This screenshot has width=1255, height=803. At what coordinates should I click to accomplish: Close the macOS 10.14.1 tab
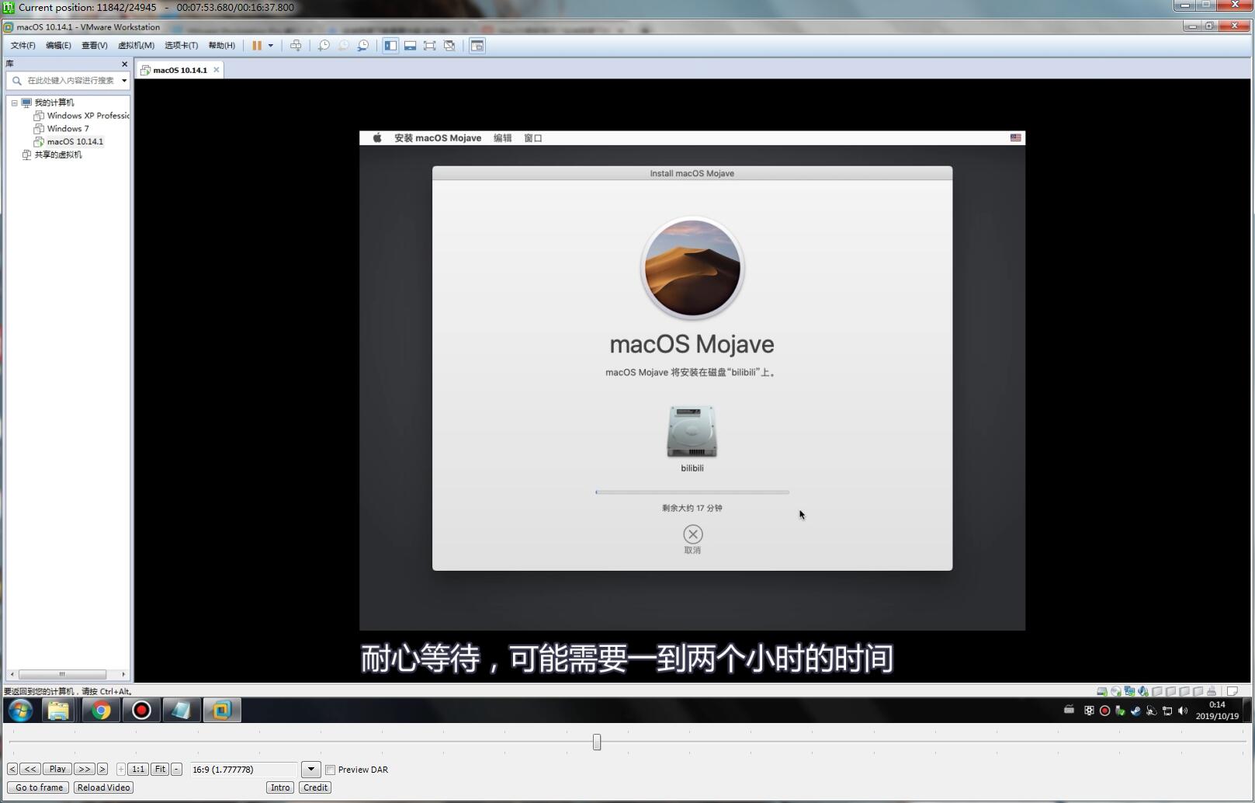217,70
